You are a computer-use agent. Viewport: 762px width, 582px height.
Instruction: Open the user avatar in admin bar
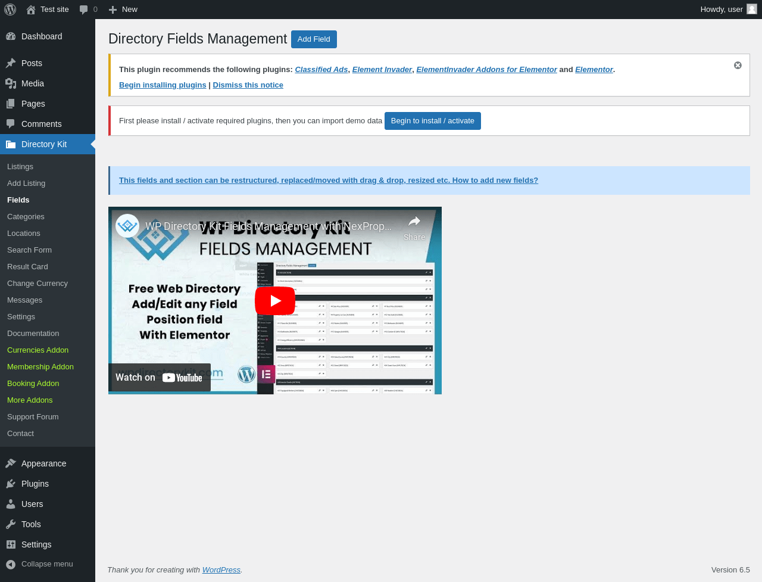tap(752, 9)
